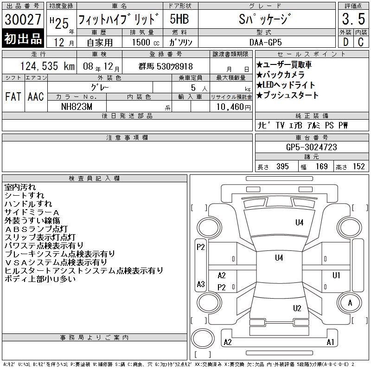
Task: Click A3 mark on left side sill
Action: point(201,284)
